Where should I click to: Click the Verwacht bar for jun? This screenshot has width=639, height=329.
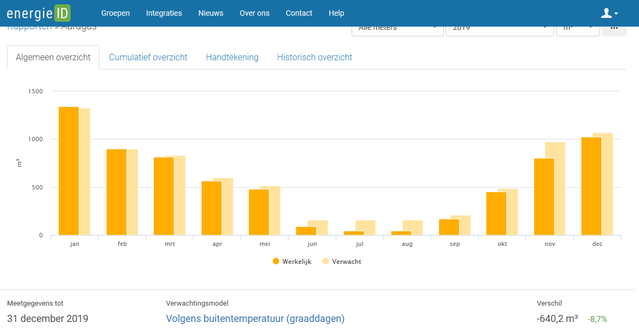(322, 227)
